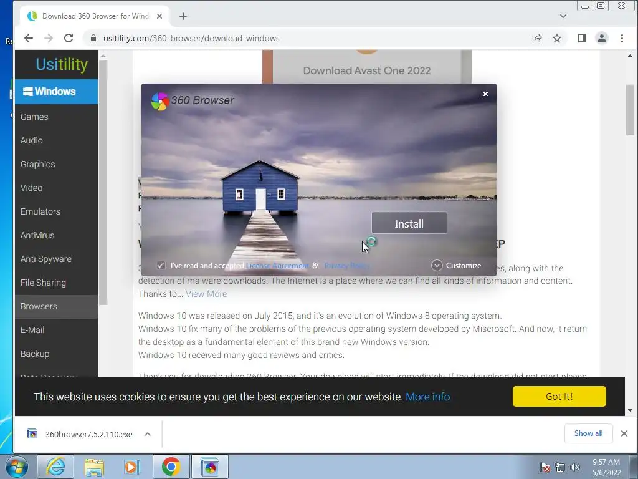
Task: Click the Download Avast One 2022 banner
Action: coord(366,67)
